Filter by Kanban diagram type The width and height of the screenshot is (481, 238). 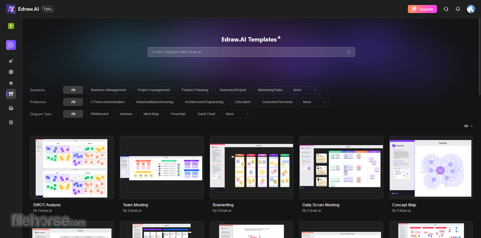pos(126,114)
